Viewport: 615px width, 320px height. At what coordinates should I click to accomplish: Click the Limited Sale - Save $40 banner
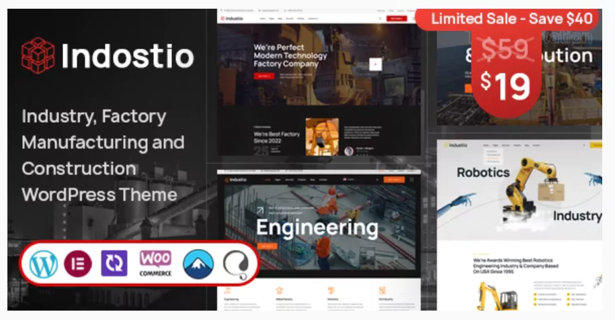click(509, 19)
